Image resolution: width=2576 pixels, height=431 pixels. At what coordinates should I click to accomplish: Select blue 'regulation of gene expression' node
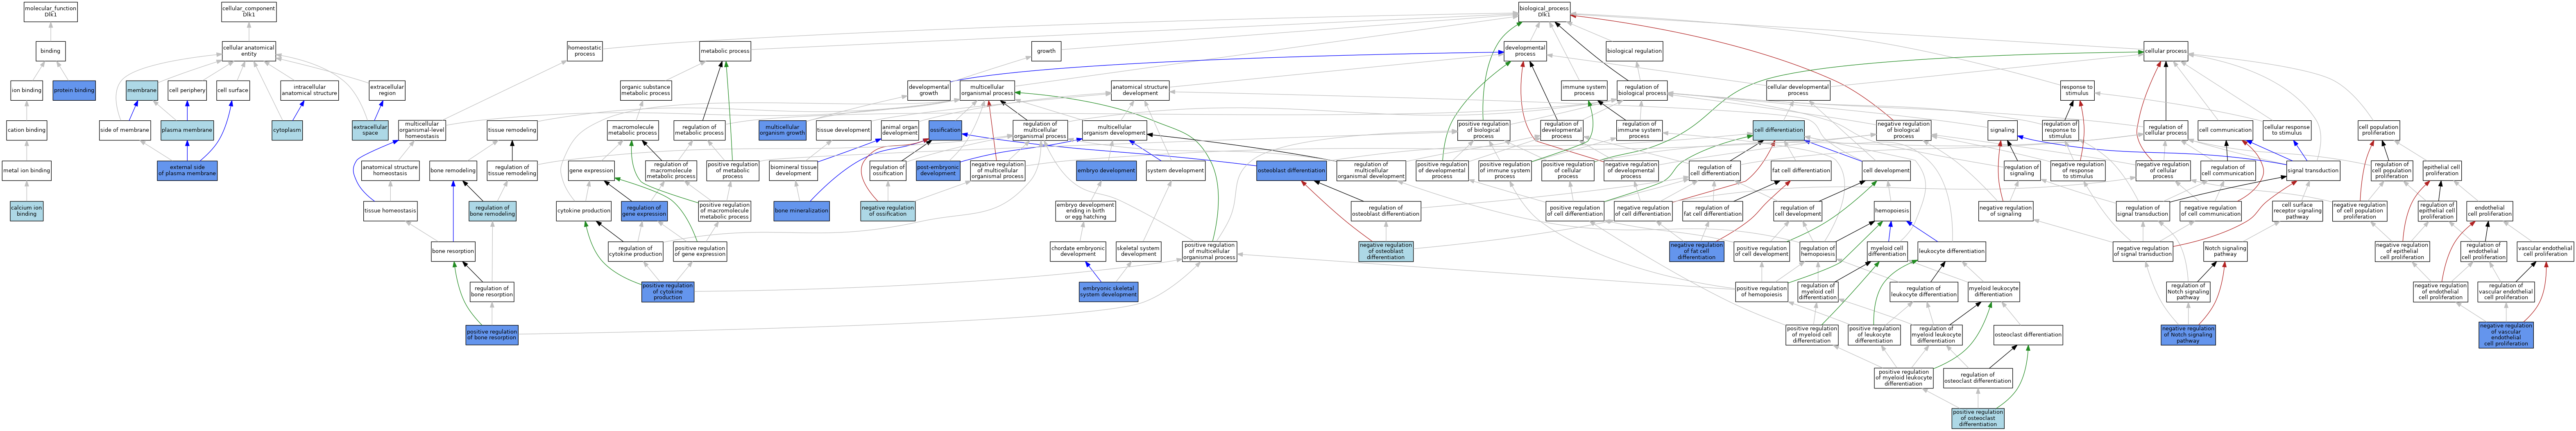pos(644,211)
